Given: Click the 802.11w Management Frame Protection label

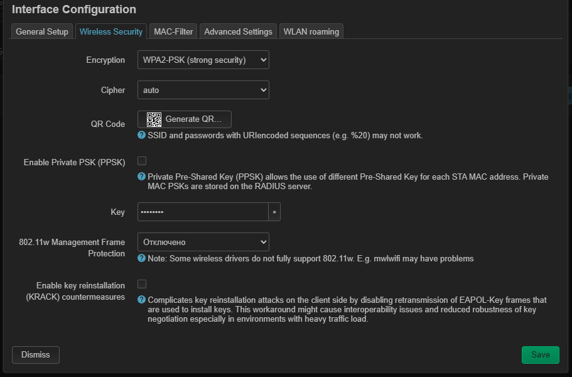Looking at the screenshot, I should coord(72,248).
